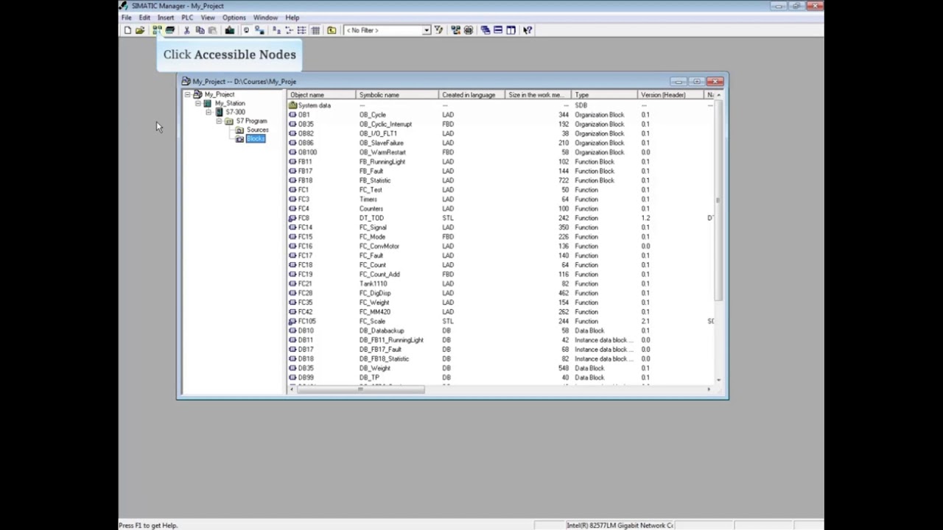Open the Insert menu
943x530 pixels.
(166, 18)
